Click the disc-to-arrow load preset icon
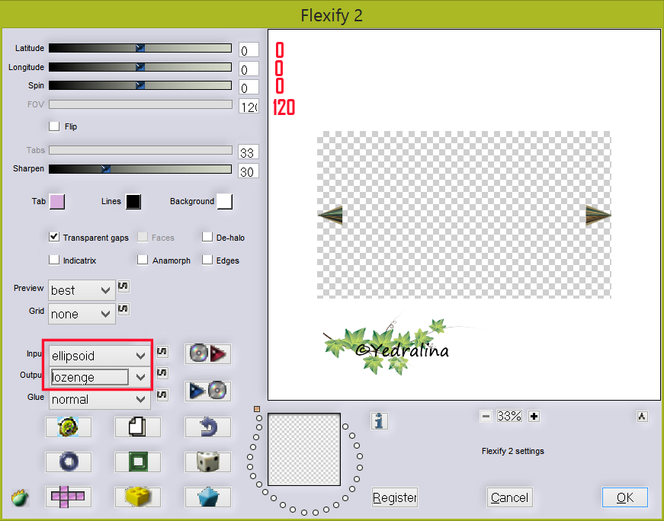The height and width of the screenshot is (521, 664). point(208,353)
